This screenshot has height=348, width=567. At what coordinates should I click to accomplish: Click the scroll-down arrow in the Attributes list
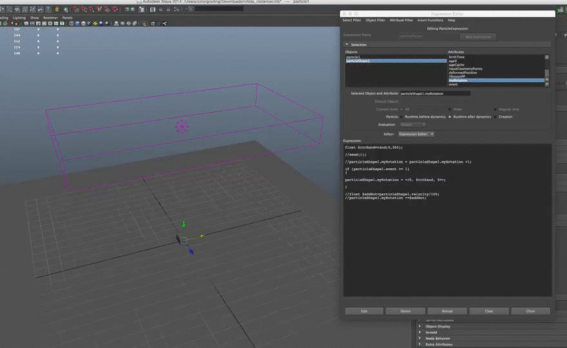[547, 84]
